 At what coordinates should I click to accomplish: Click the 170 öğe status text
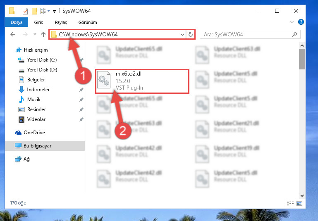pyautogui.click(x=18, y=203)
